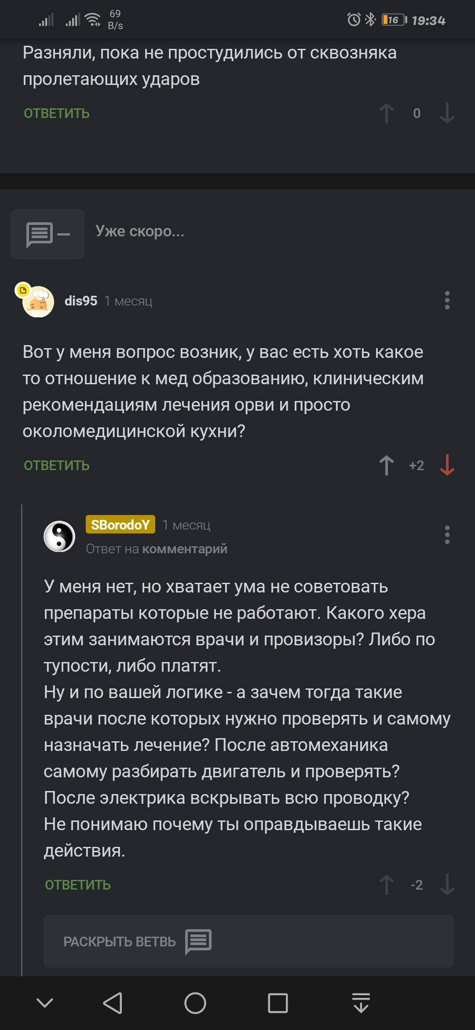Open dis95 comment options menu
This screenshot has width=475, height=1030.
[x=447, y=300]
